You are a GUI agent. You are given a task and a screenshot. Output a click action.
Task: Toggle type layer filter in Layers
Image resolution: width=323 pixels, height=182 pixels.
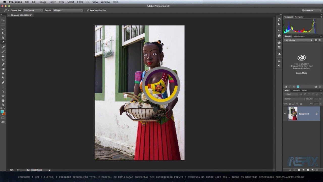click(309, 94)
